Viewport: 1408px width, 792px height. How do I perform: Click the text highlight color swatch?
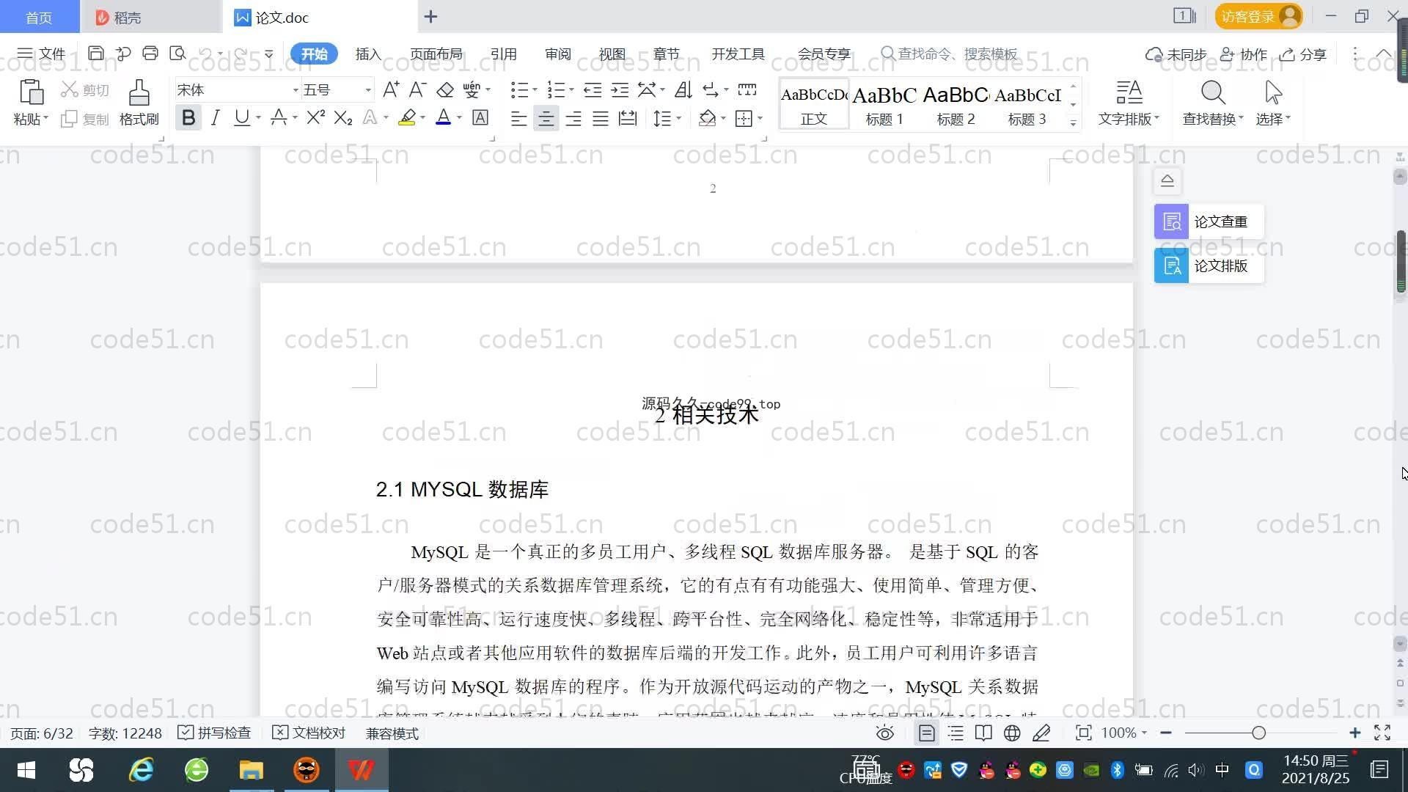click(x=407, y=117)
